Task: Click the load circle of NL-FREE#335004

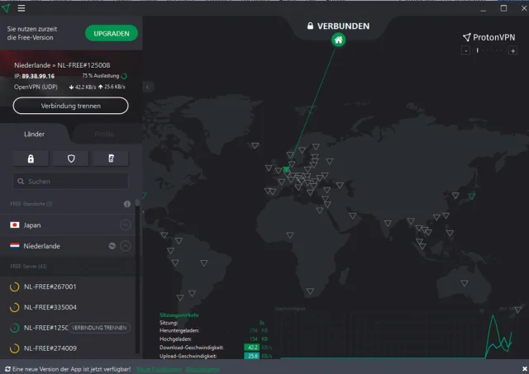Action: tap(14, 307)
